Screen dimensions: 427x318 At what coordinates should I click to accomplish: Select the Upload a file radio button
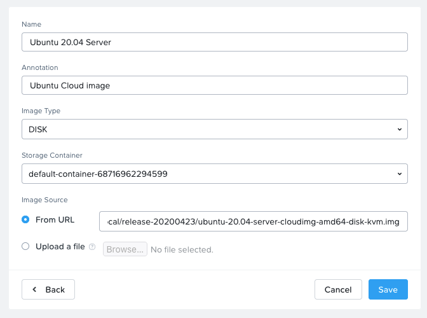coord(25,246)
